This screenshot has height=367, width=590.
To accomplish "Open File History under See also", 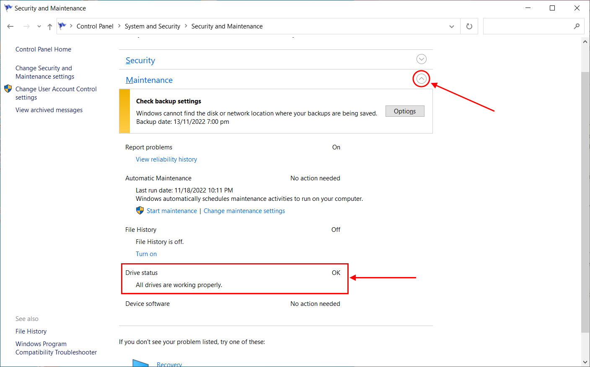I will 31,331.
